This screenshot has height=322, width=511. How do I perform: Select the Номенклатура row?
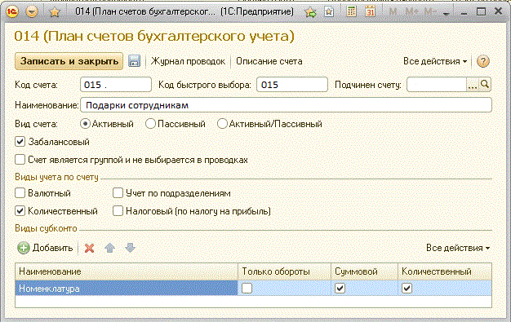click(253, 288)
